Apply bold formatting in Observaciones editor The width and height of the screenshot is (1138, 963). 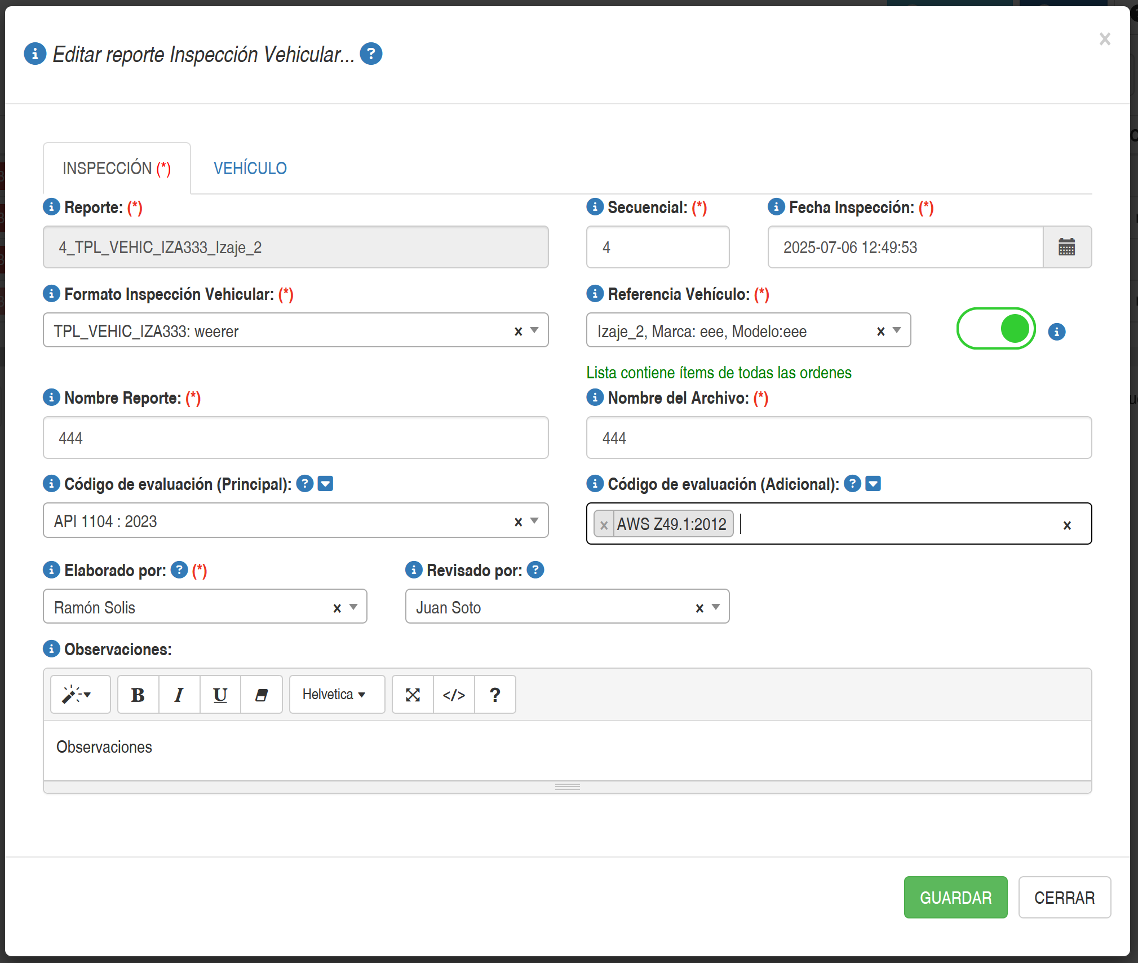[x=138, y=695]
